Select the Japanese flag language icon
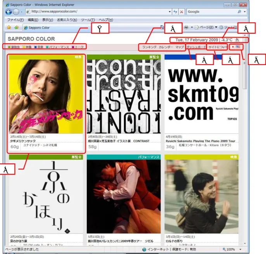 pyautogui.click(x=233, y=47)
